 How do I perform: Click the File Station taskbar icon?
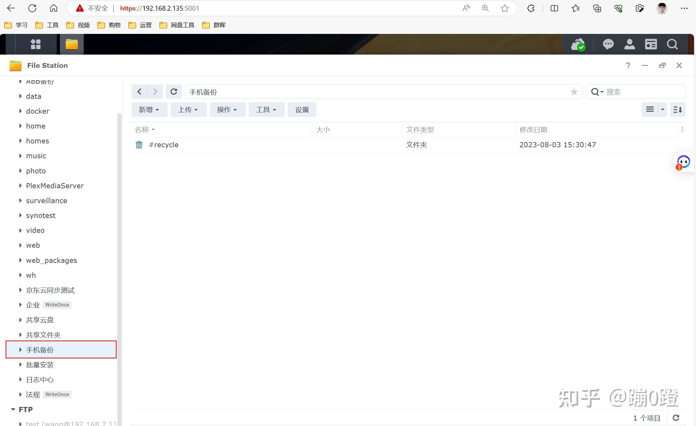tap(72, 44)
